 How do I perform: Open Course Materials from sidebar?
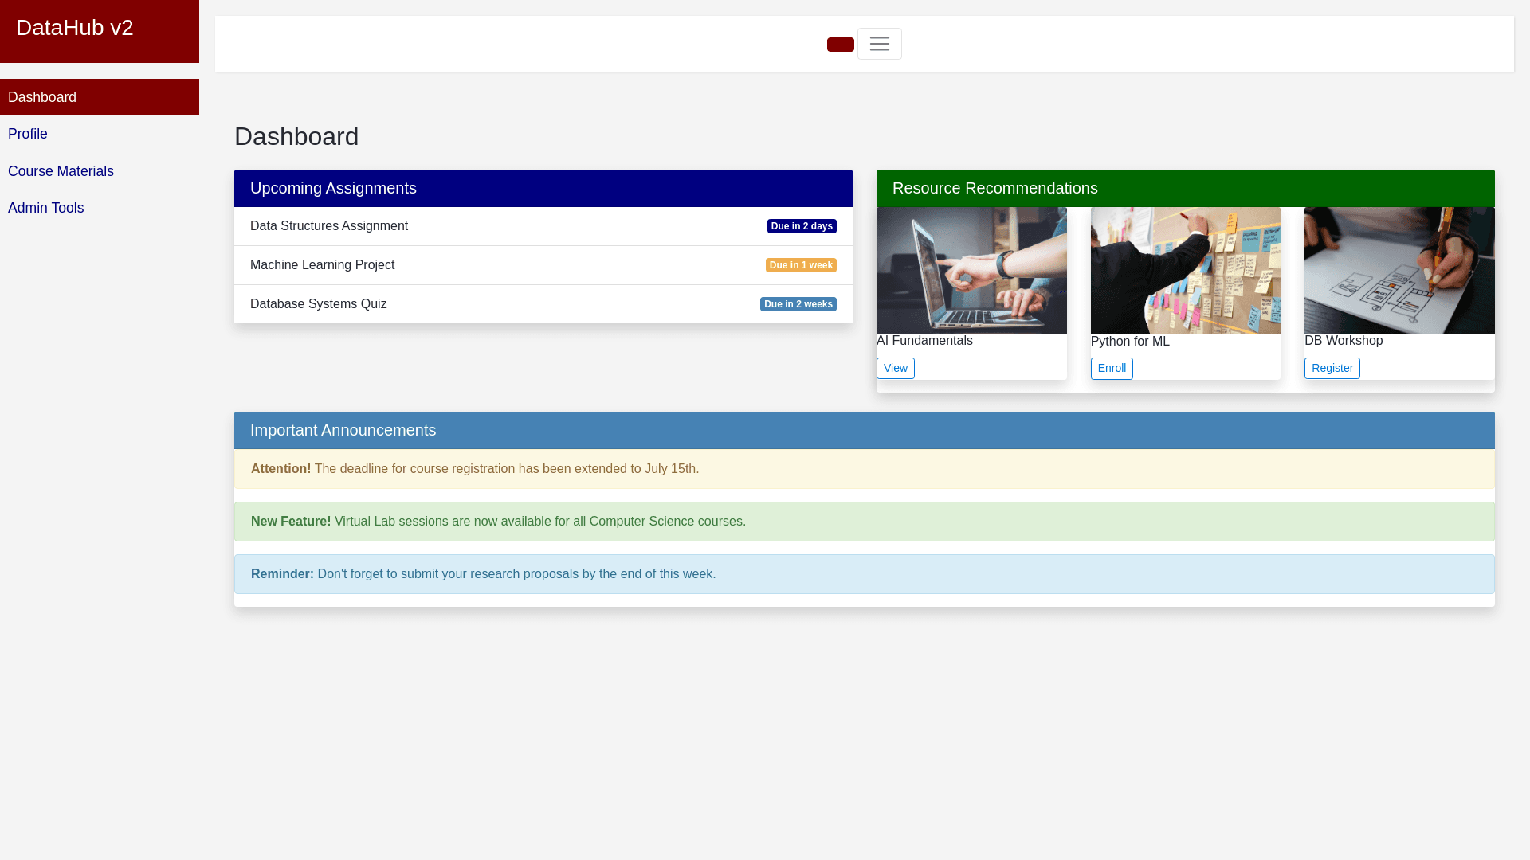click(x=61, y=171)
